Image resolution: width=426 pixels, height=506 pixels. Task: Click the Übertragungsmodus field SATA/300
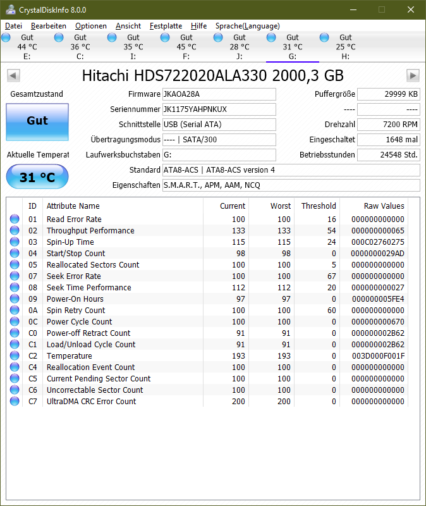[219, 140]
